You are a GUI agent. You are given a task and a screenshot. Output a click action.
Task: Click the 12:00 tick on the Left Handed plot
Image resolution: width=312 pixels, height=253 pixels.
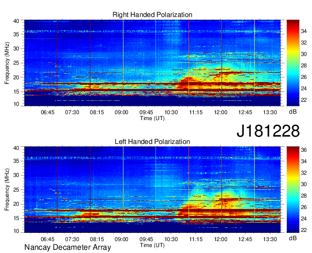coord(221,239)
